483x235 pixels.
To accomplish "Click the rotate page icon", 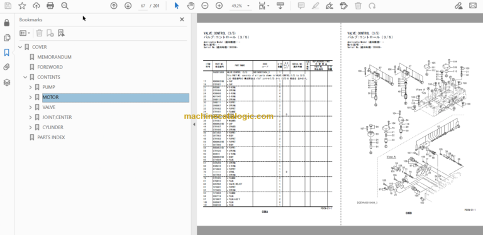I will coord(372,6).
